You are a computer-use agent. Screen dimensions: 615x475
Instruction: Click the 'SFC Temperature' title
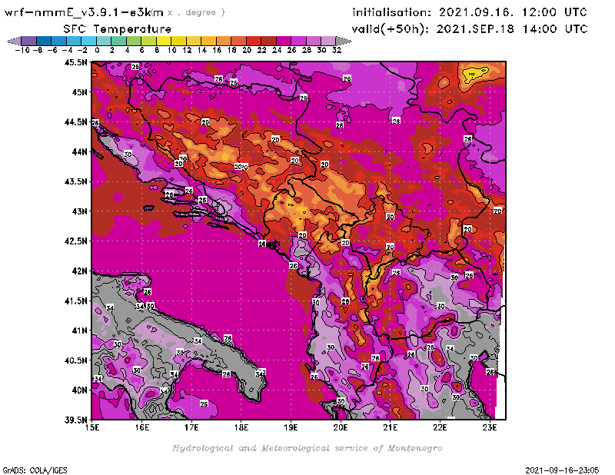118,29
